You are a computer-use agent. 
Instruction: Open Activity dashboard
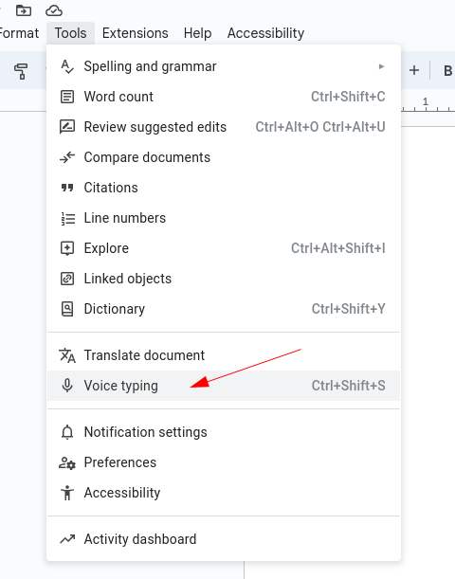(x=224, y=539)
